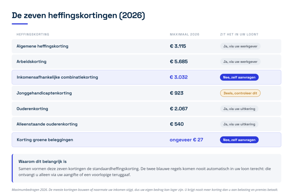Image resolution: width=293 pixels, height=195 pixels.
Task: Click the 'Zit het in uw loon?' header
Action: click(239, 34)
